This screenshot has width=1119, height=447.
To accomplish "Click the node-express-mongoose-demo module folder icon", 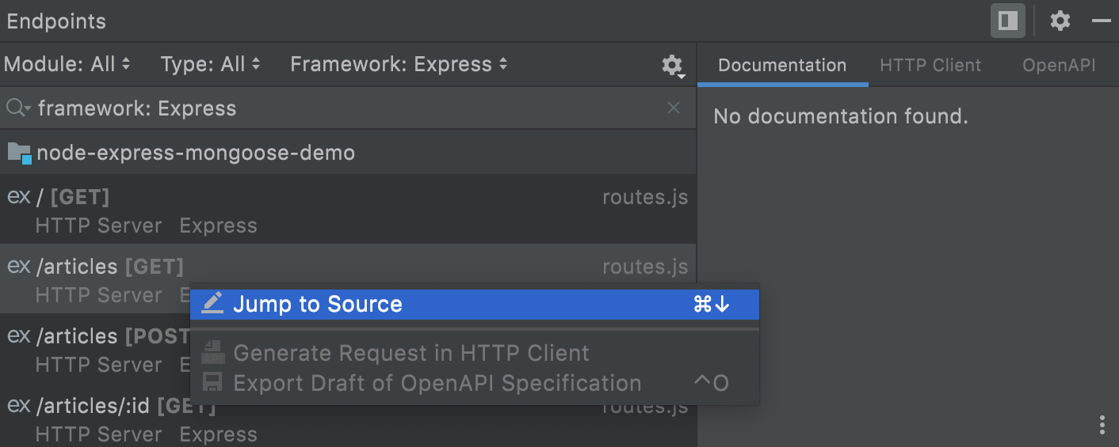I will click(20, 153).
